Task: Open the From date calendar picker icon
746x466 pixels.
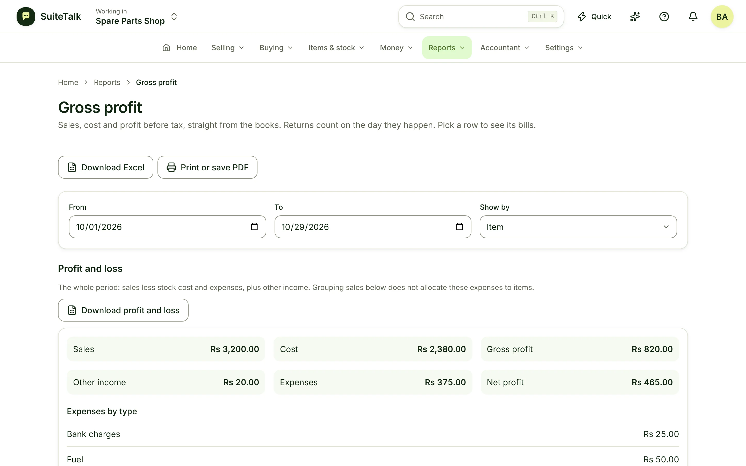Action: [x=254, y=227]
